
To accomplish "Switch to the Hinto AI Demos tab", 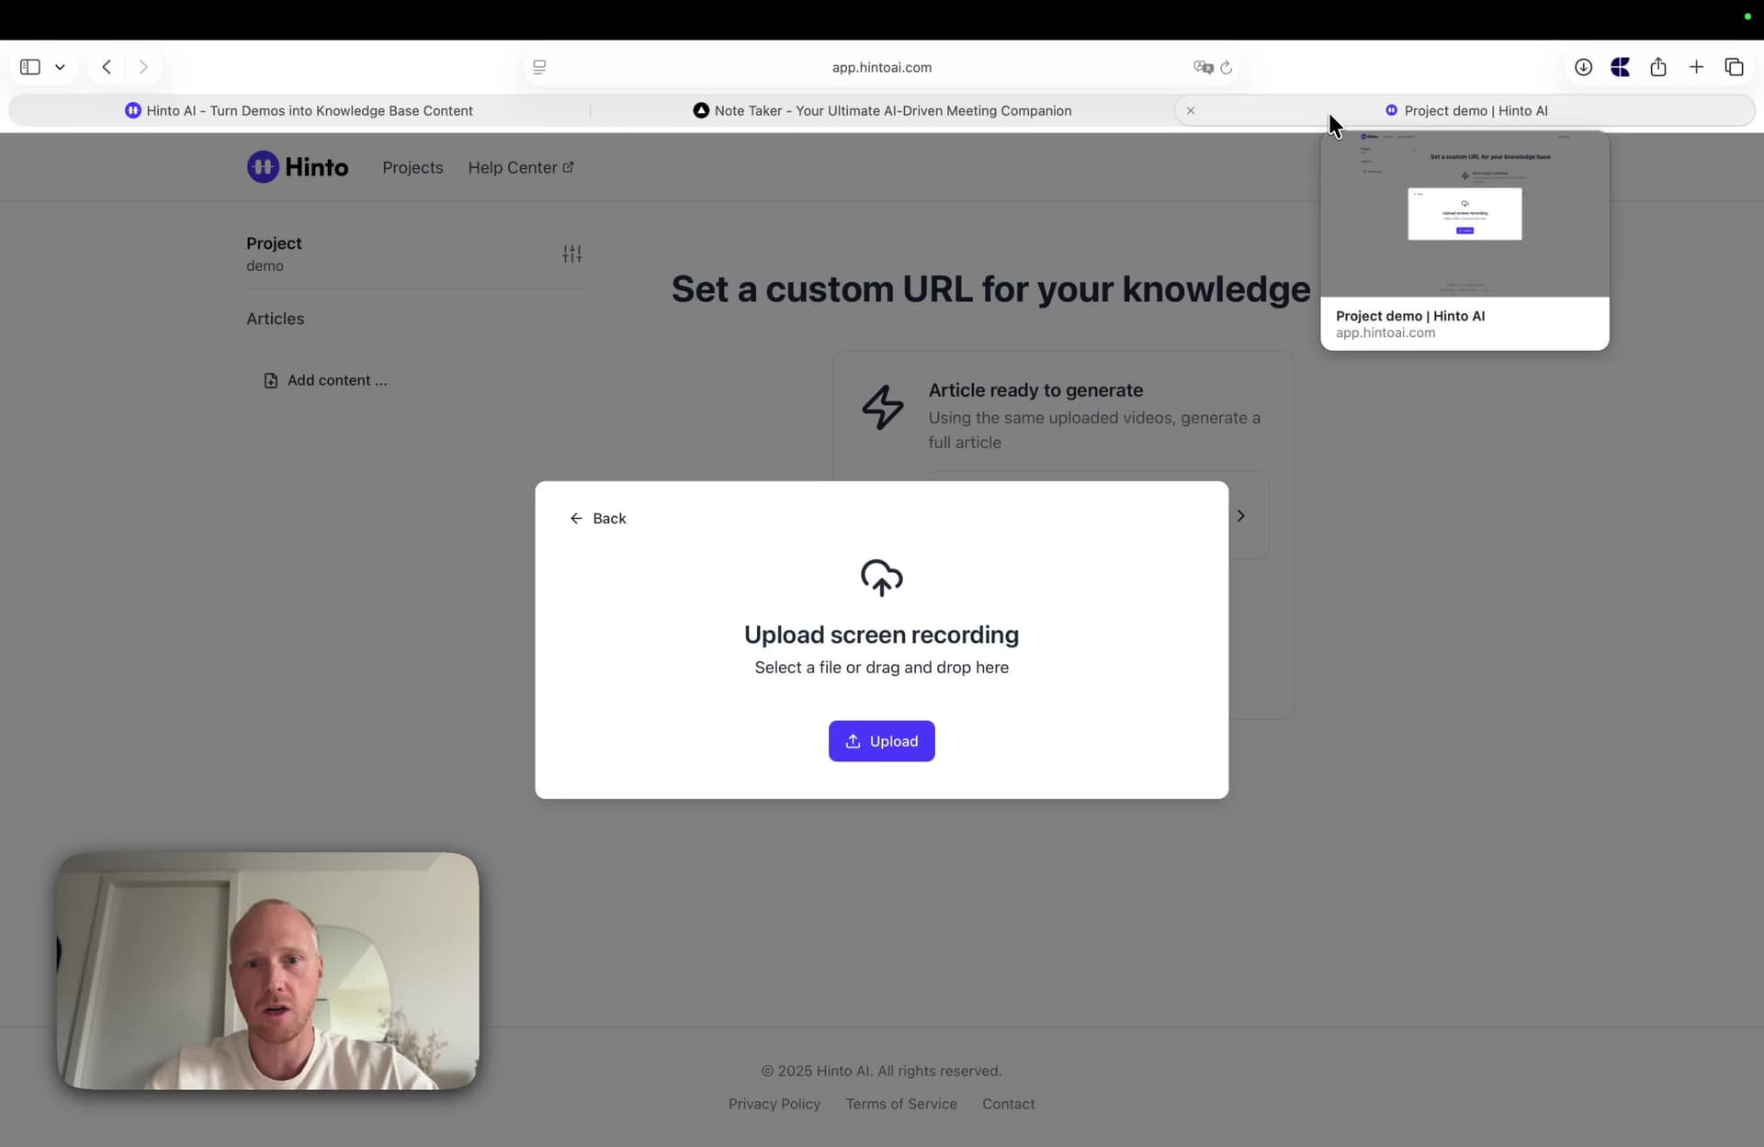I will (300, 110).
